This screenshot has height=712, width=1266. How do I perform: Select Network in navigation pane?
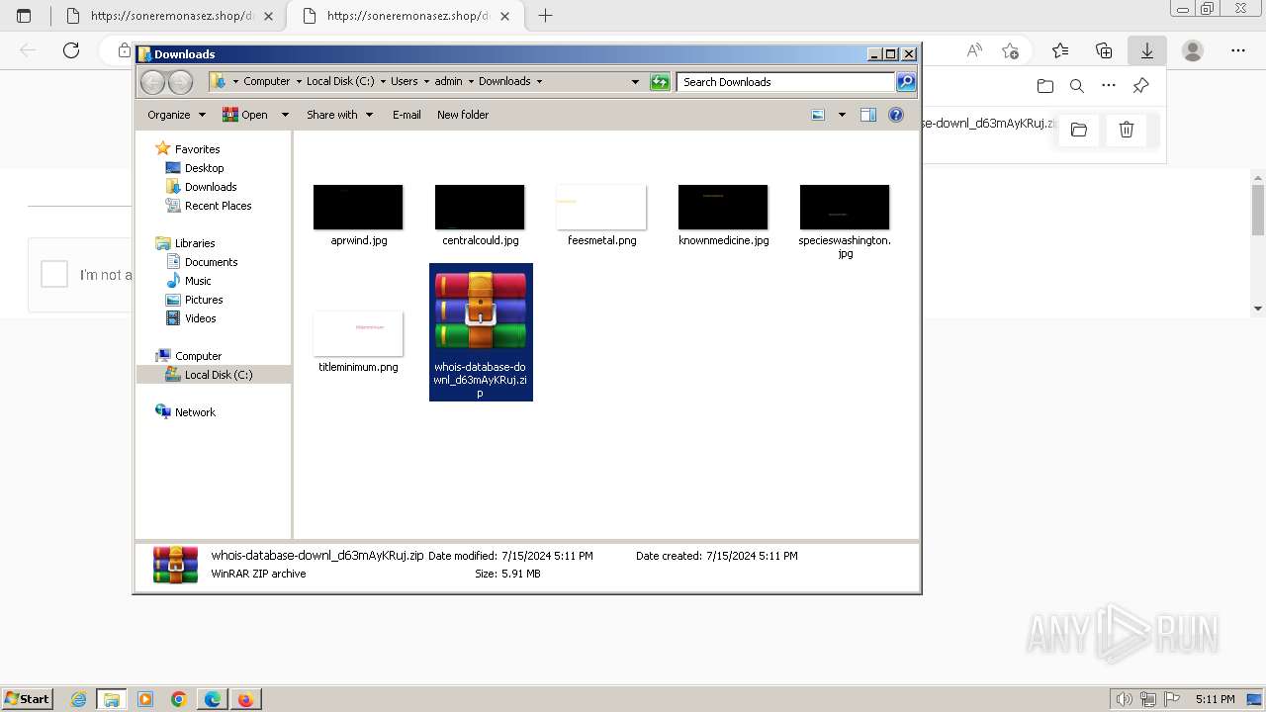tap(195, 412)
